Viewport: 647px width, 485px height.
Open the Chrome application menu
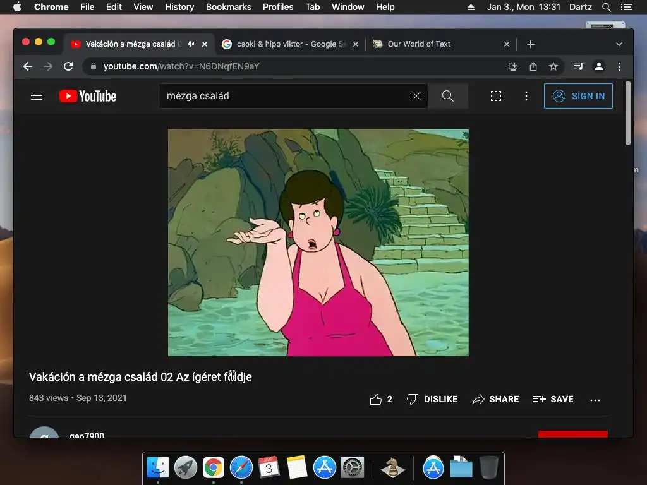pyautogui.click(x=51, y=7)
